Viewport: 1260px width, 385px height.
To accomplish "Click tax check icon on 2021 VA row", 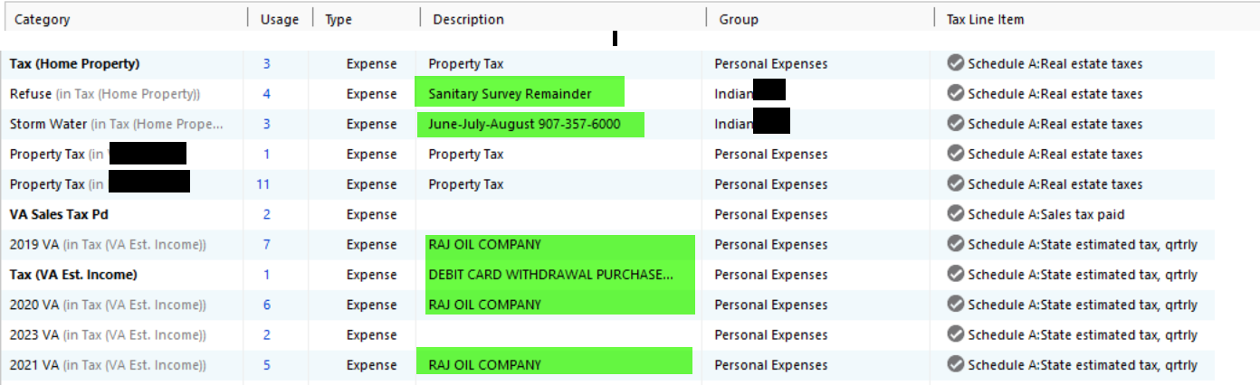I will point(955,365).
